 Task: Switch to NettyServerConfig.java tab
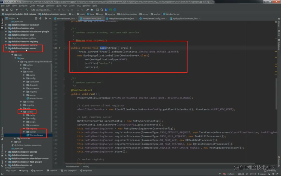tap(153, 18)
